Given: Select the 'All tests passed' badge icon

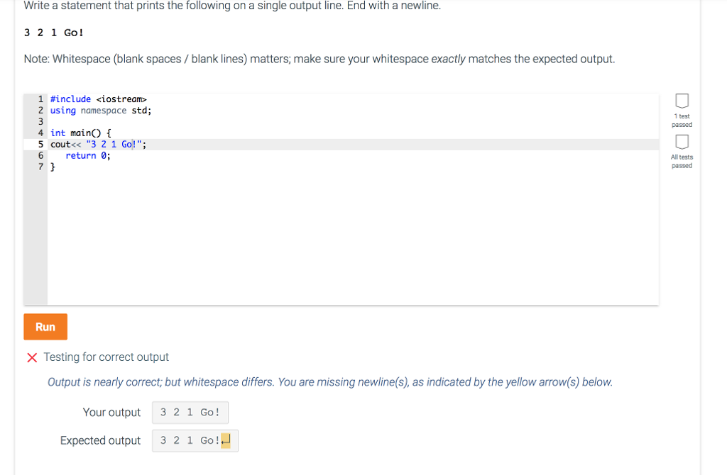Looking at the screenshot, I should (x=682, y=142).
